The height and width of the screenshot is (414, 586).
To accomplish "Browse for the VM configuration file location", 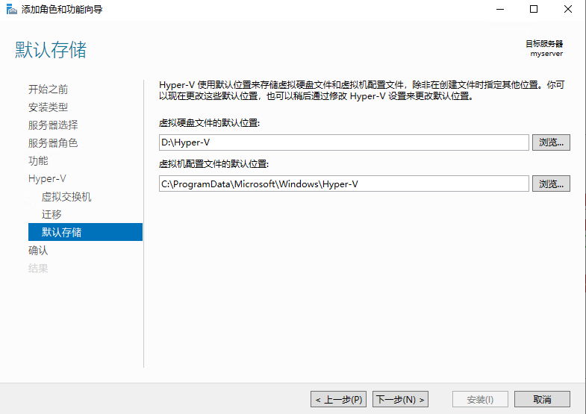I will (551, 184).
